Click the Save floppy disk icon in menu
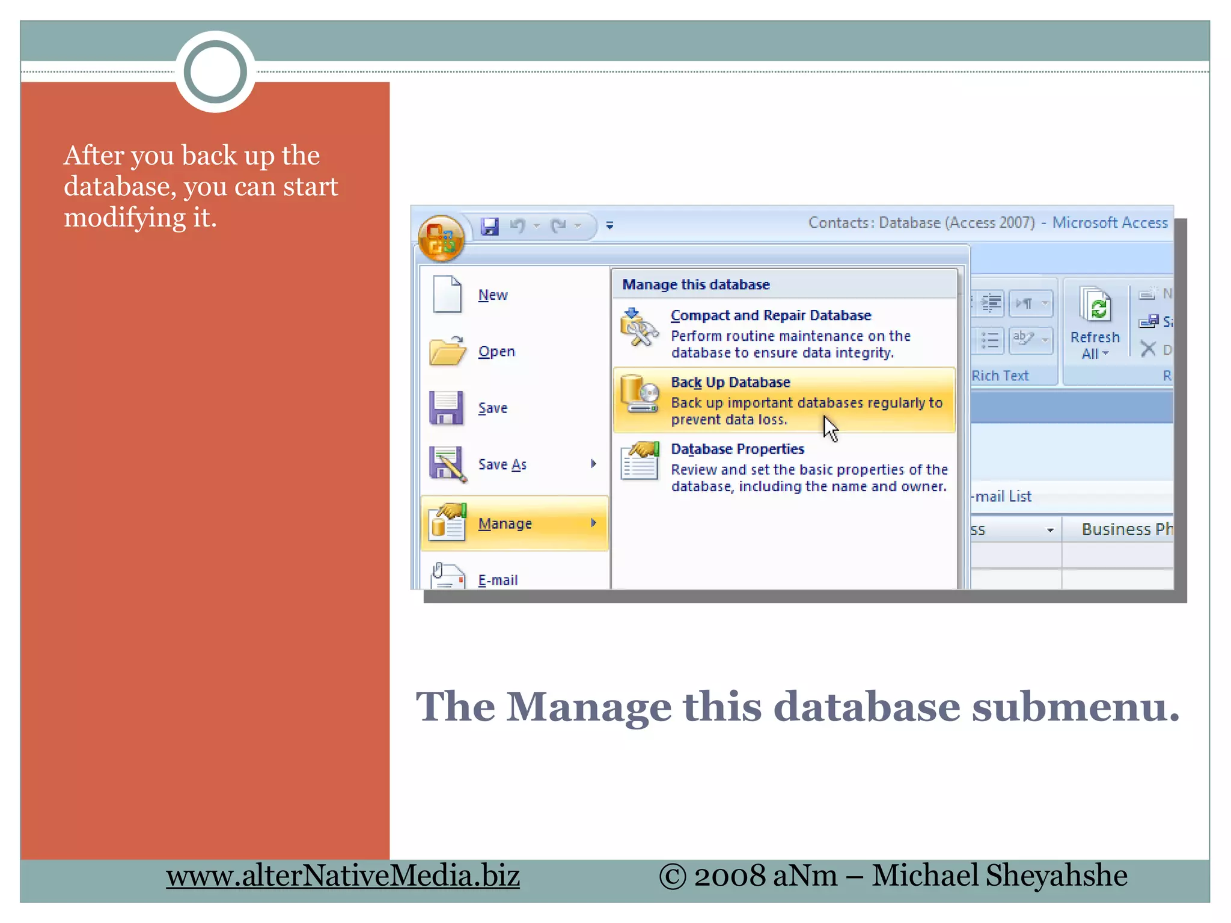1231x923 pixels. 446,407
